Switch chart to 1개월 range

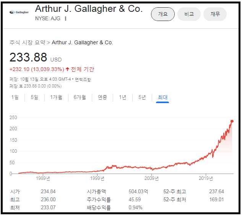(56, 97)
